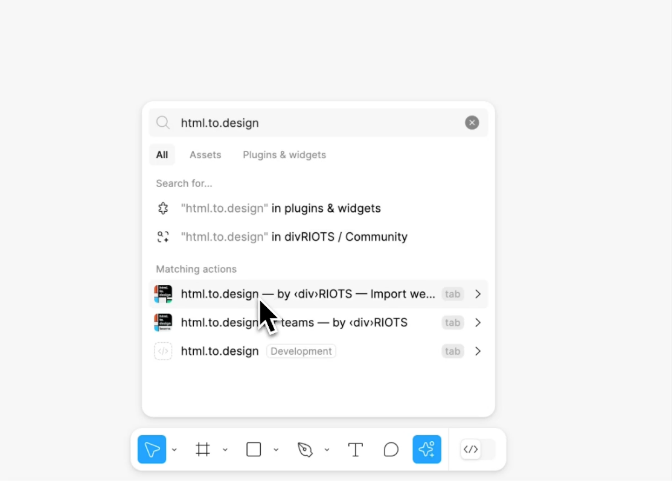Click the Community search scan icon
672x481 pixels.
tap(163, 237)
